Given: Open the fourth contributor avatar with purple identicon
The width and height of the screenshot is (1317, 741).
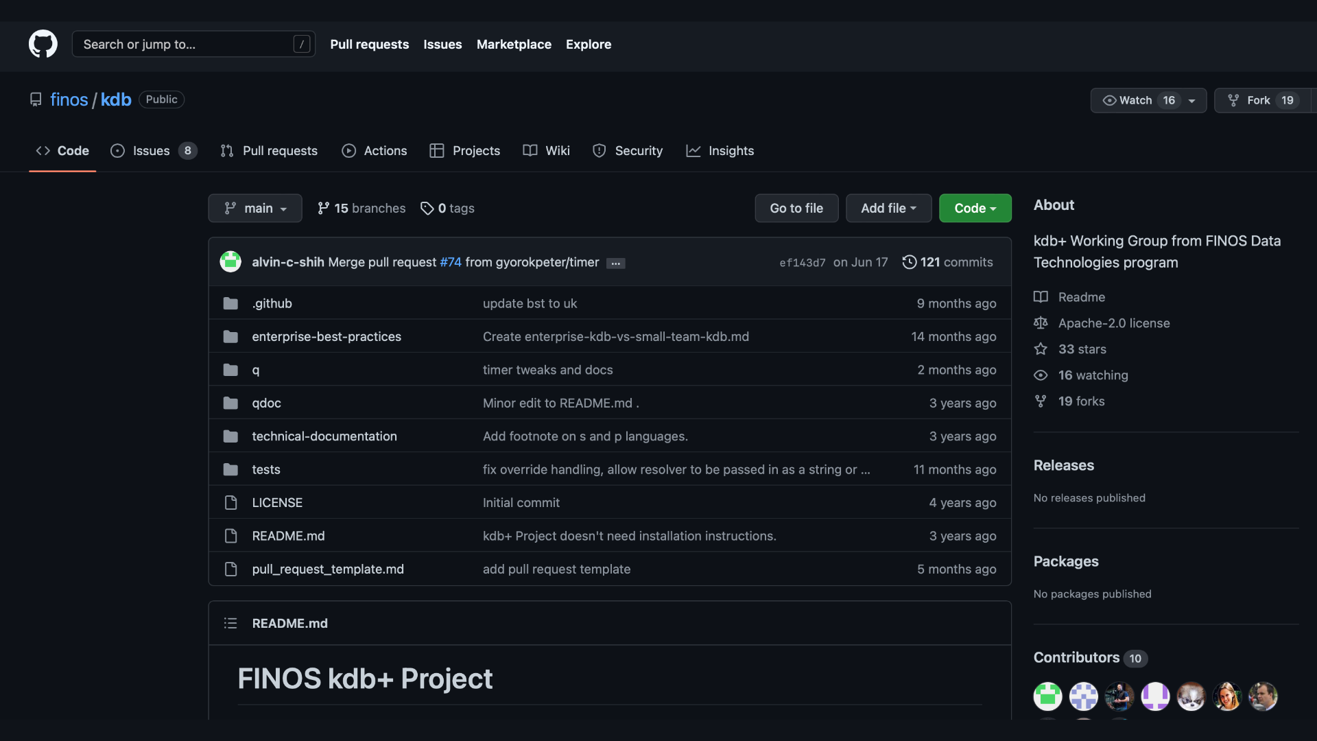Looking at the screenshot, I should pos(1155,696).
